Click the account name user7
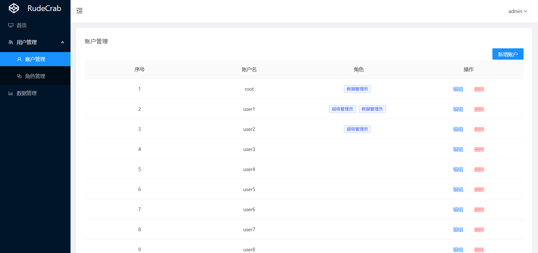 pos(249,230)
